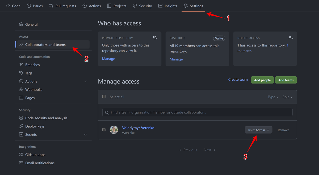The image size is (319, 175).
Task: Click the Previous pagination button
Action: point(188,150)
